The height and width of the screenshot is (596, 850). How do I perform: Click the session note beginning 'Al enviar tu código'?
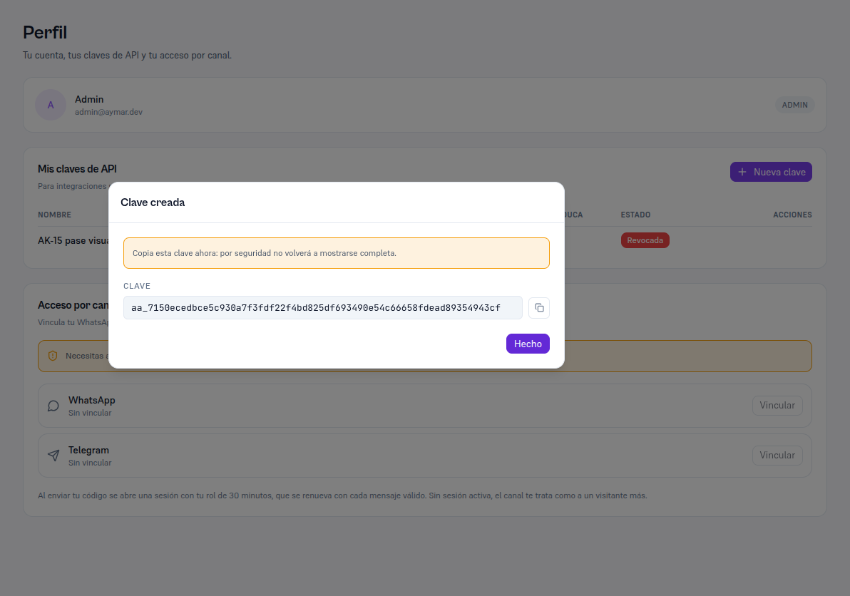point(342,495)
